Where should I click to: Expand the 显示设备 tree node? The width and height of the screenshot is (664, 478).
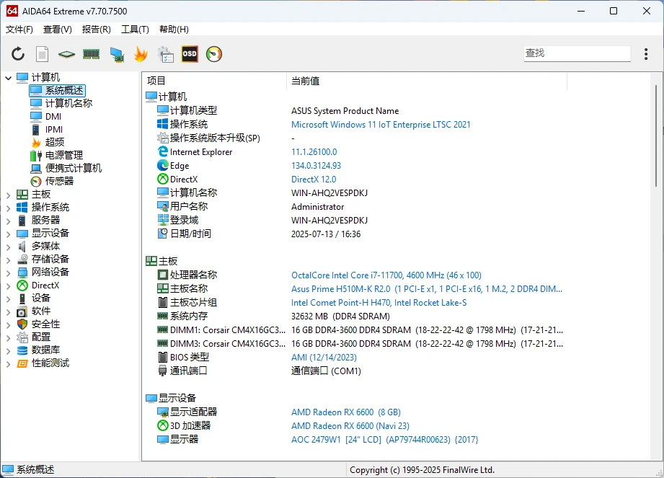(9, 234)
